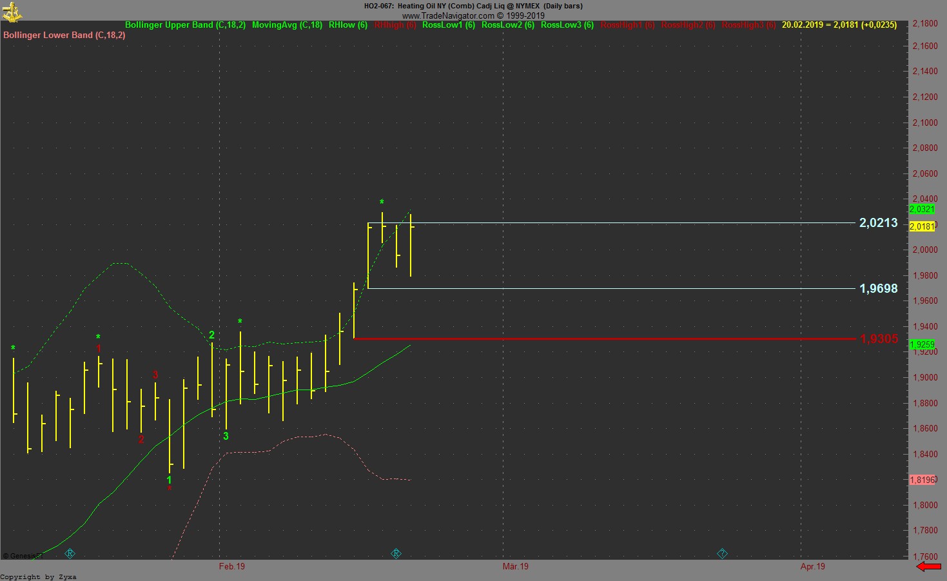
Task: Click the leftmost cyan R diamond marker at bottom
Action: (70, 553)
